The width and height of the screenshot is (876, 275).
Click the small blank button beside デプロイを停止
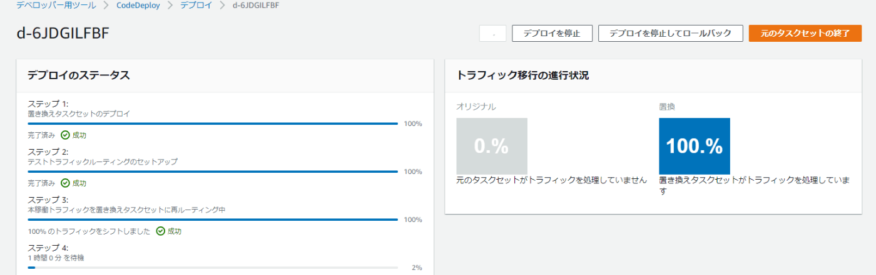492,33
